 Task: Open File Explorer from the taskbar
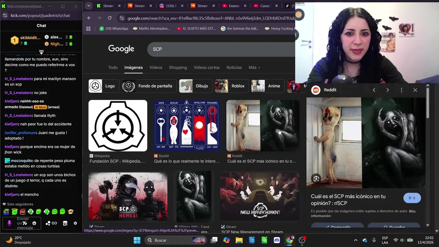(x=239, y=240)
